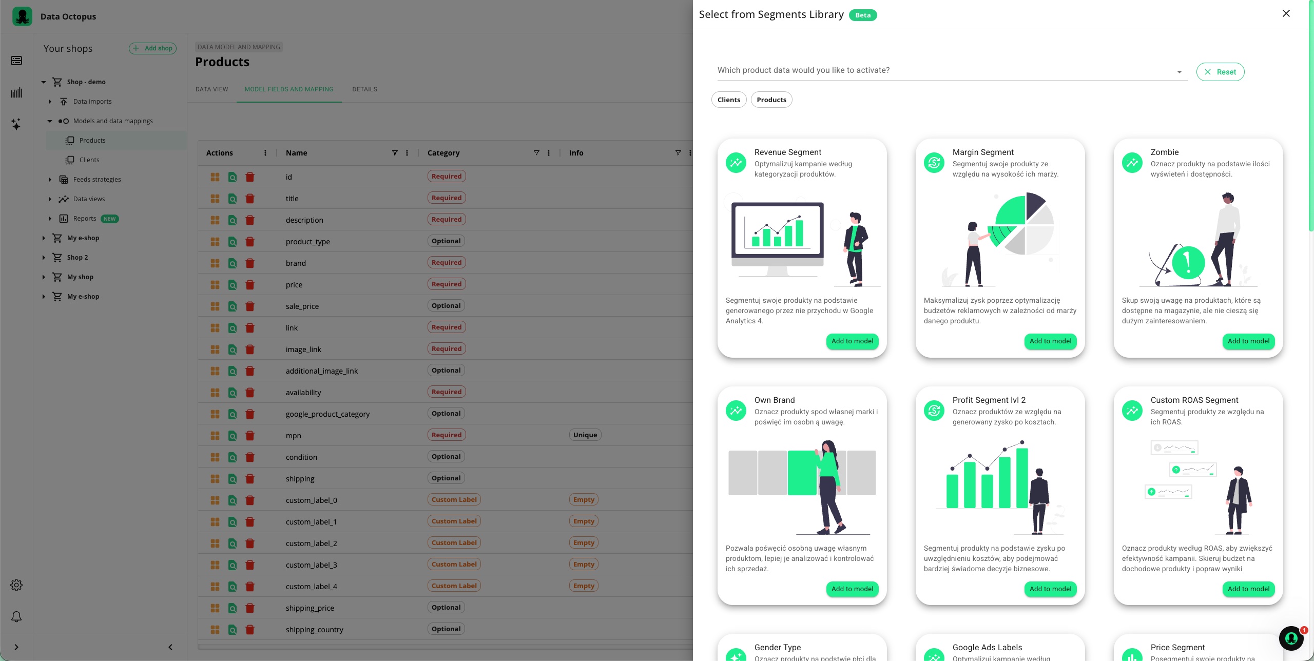Switch to the Details tab
This screenshot has width=1314, height=661.
(x=364, y=89)
